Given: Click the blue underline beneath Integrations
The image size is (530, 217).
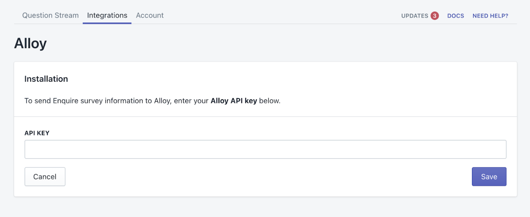Looking at the screenshot, I should point(107,23).
